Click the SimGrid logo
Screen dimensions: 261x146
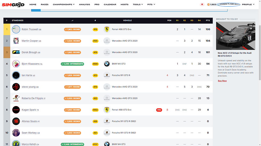tap(13, 5)
